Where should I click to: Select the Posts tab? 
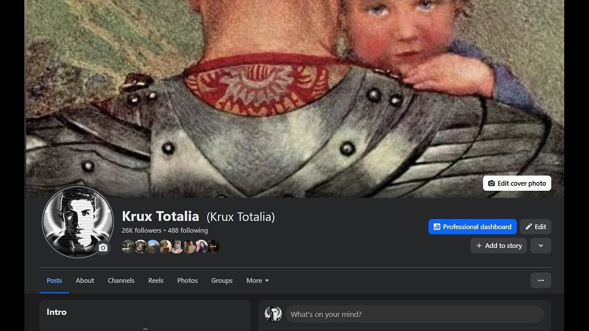click(x=54, y=280)
